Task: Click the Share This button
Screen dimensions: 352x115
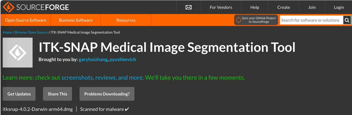Action: (57, 94)
